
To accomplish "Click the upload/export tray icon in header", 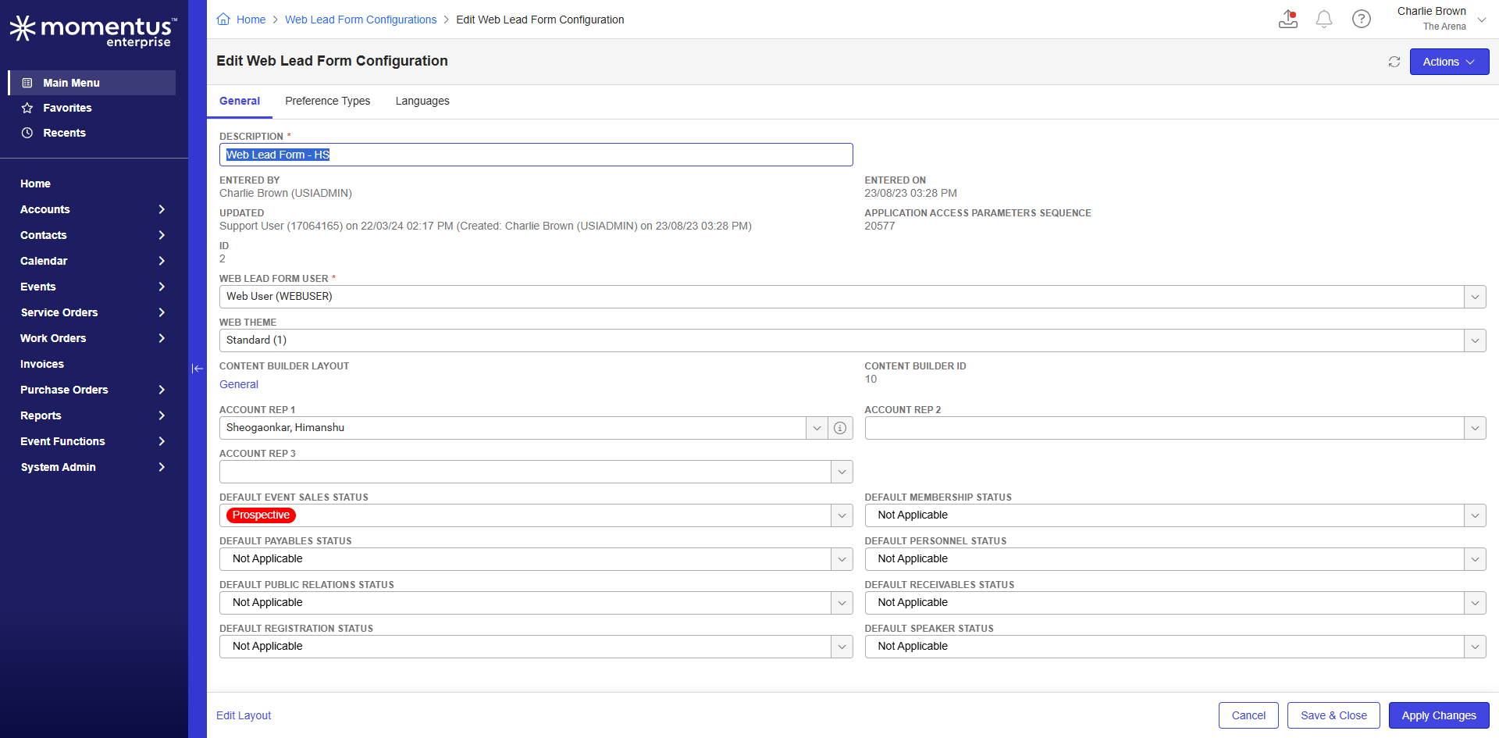I will coord(1288,19).
